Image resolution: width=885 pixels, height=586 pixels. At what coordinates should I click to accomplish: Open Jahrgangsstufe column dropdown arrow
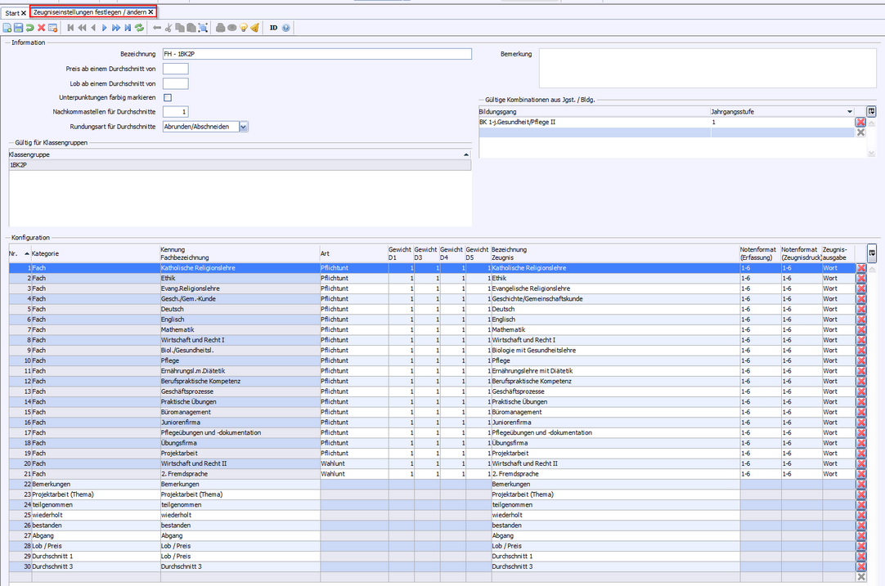850,111
